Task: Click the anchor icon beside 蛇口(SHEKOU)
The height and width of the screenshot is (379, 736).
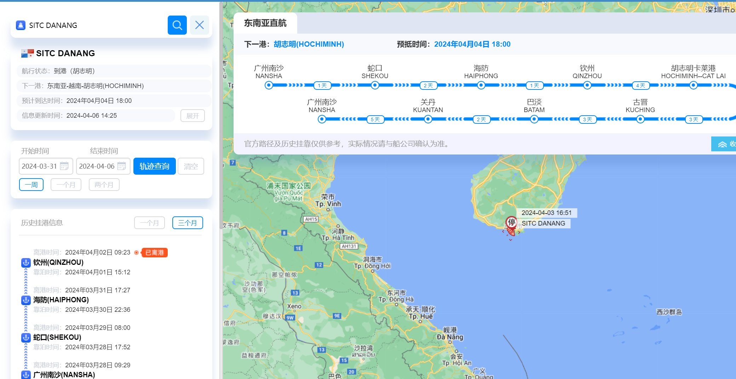Action: coord(25,338)
